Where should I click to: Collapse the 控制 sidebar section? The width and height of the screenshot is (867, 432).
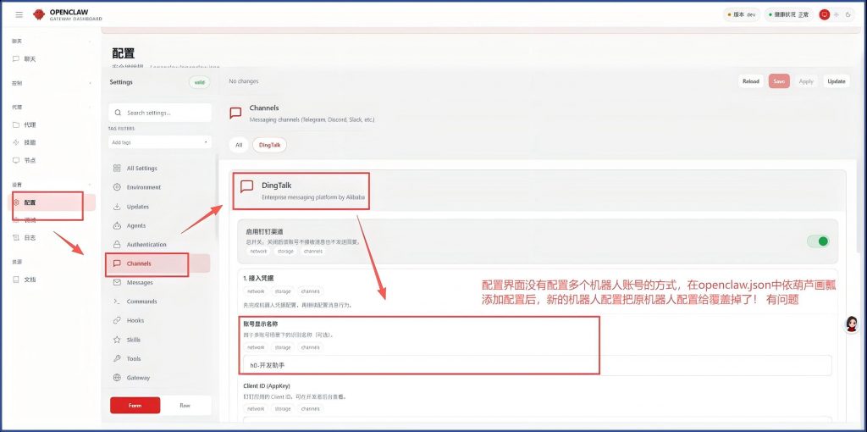click(90, 83)
